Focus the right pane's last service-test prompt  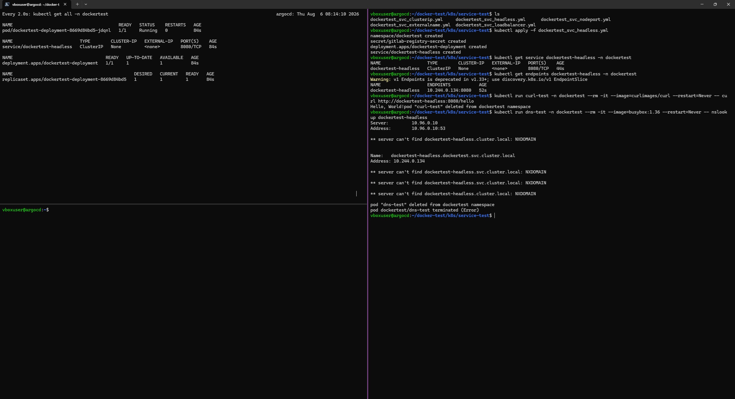coord(431,216)
